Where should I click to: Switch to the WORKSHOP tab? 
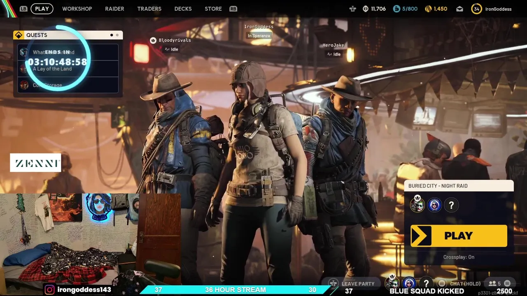click(77, 9)
